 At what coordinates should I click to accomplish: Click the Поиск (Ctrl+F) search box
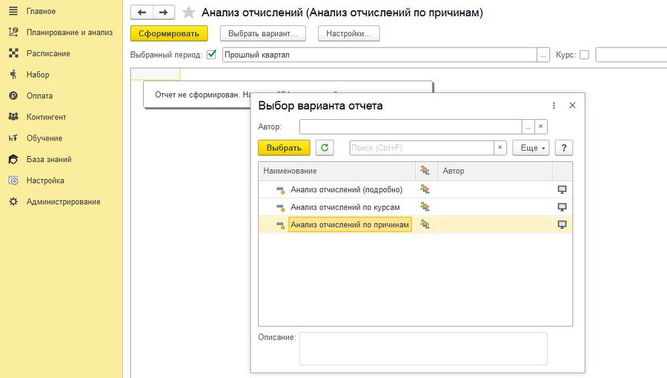(x=422, y=148)
